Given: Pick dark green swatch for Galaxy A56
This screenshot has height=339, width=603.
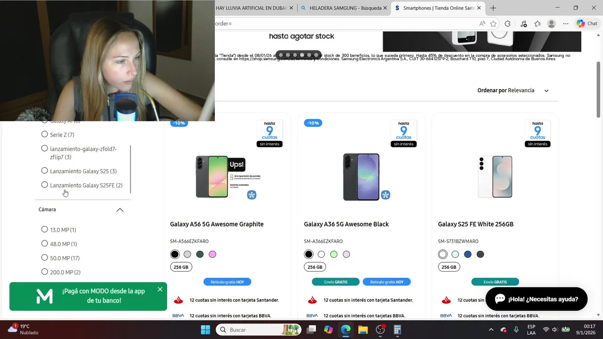Looking at the screenshot, I should pyautogui.click(x=200, y=254).
